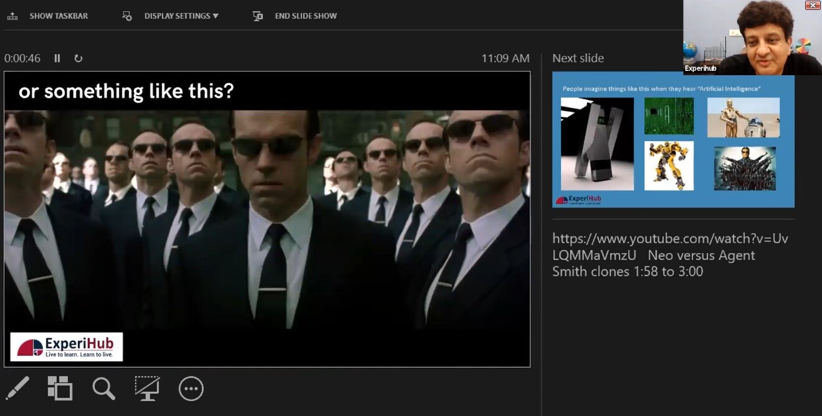Toggle the black screen slide show button

(x=147, y=389)
